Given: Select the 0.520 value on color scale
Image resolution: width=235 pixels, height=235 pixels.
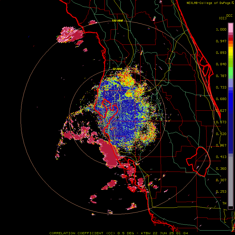Looking at the screenshot, I should click(221, 134).
